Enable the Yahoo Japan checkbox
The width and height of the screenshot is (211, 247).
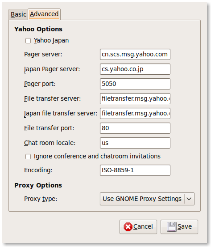point(28,41)
